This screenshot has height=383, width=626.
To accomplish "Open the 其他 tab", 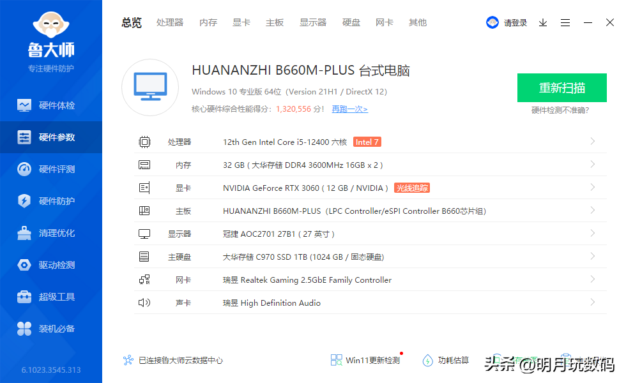I will click(x=418, y=23).
